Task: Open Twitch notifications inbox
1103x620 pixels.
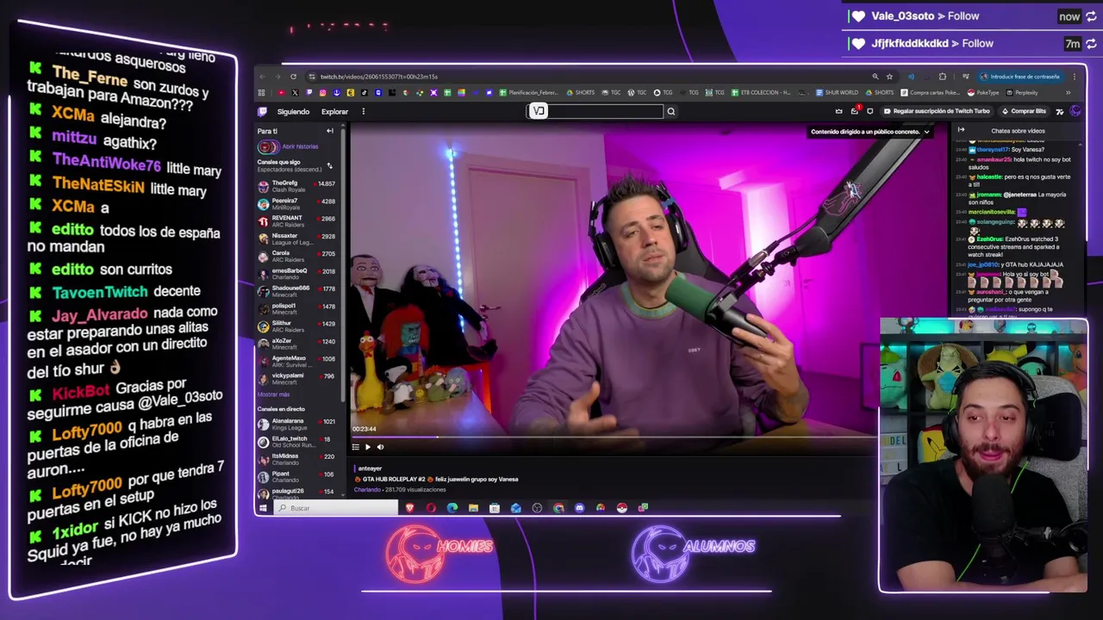Action: click(854, 111)
